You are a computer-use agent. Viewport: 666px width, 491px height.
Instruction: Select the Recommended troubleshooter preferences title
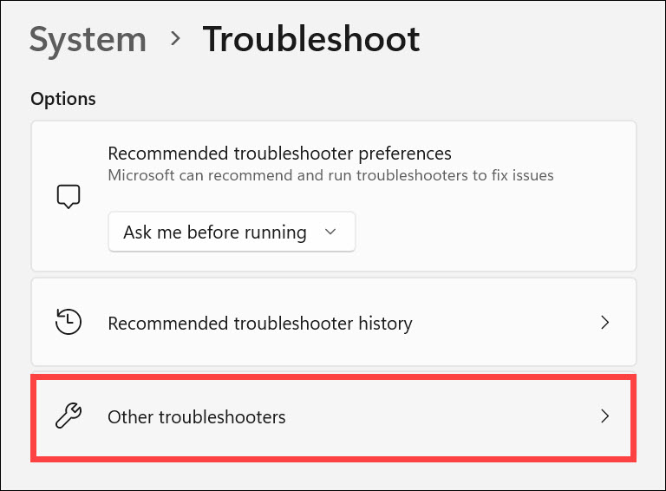(279, 154)
